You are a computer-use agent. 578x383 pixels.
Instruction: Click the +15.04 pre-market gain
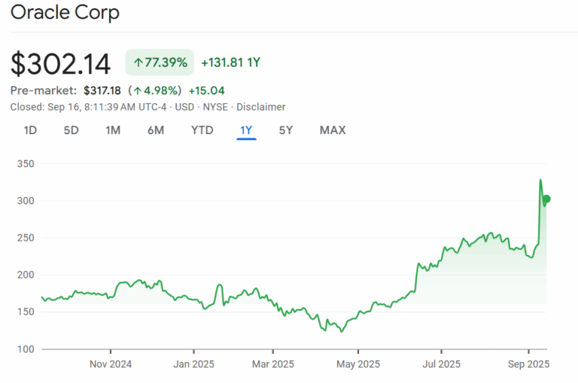point(206,90)
